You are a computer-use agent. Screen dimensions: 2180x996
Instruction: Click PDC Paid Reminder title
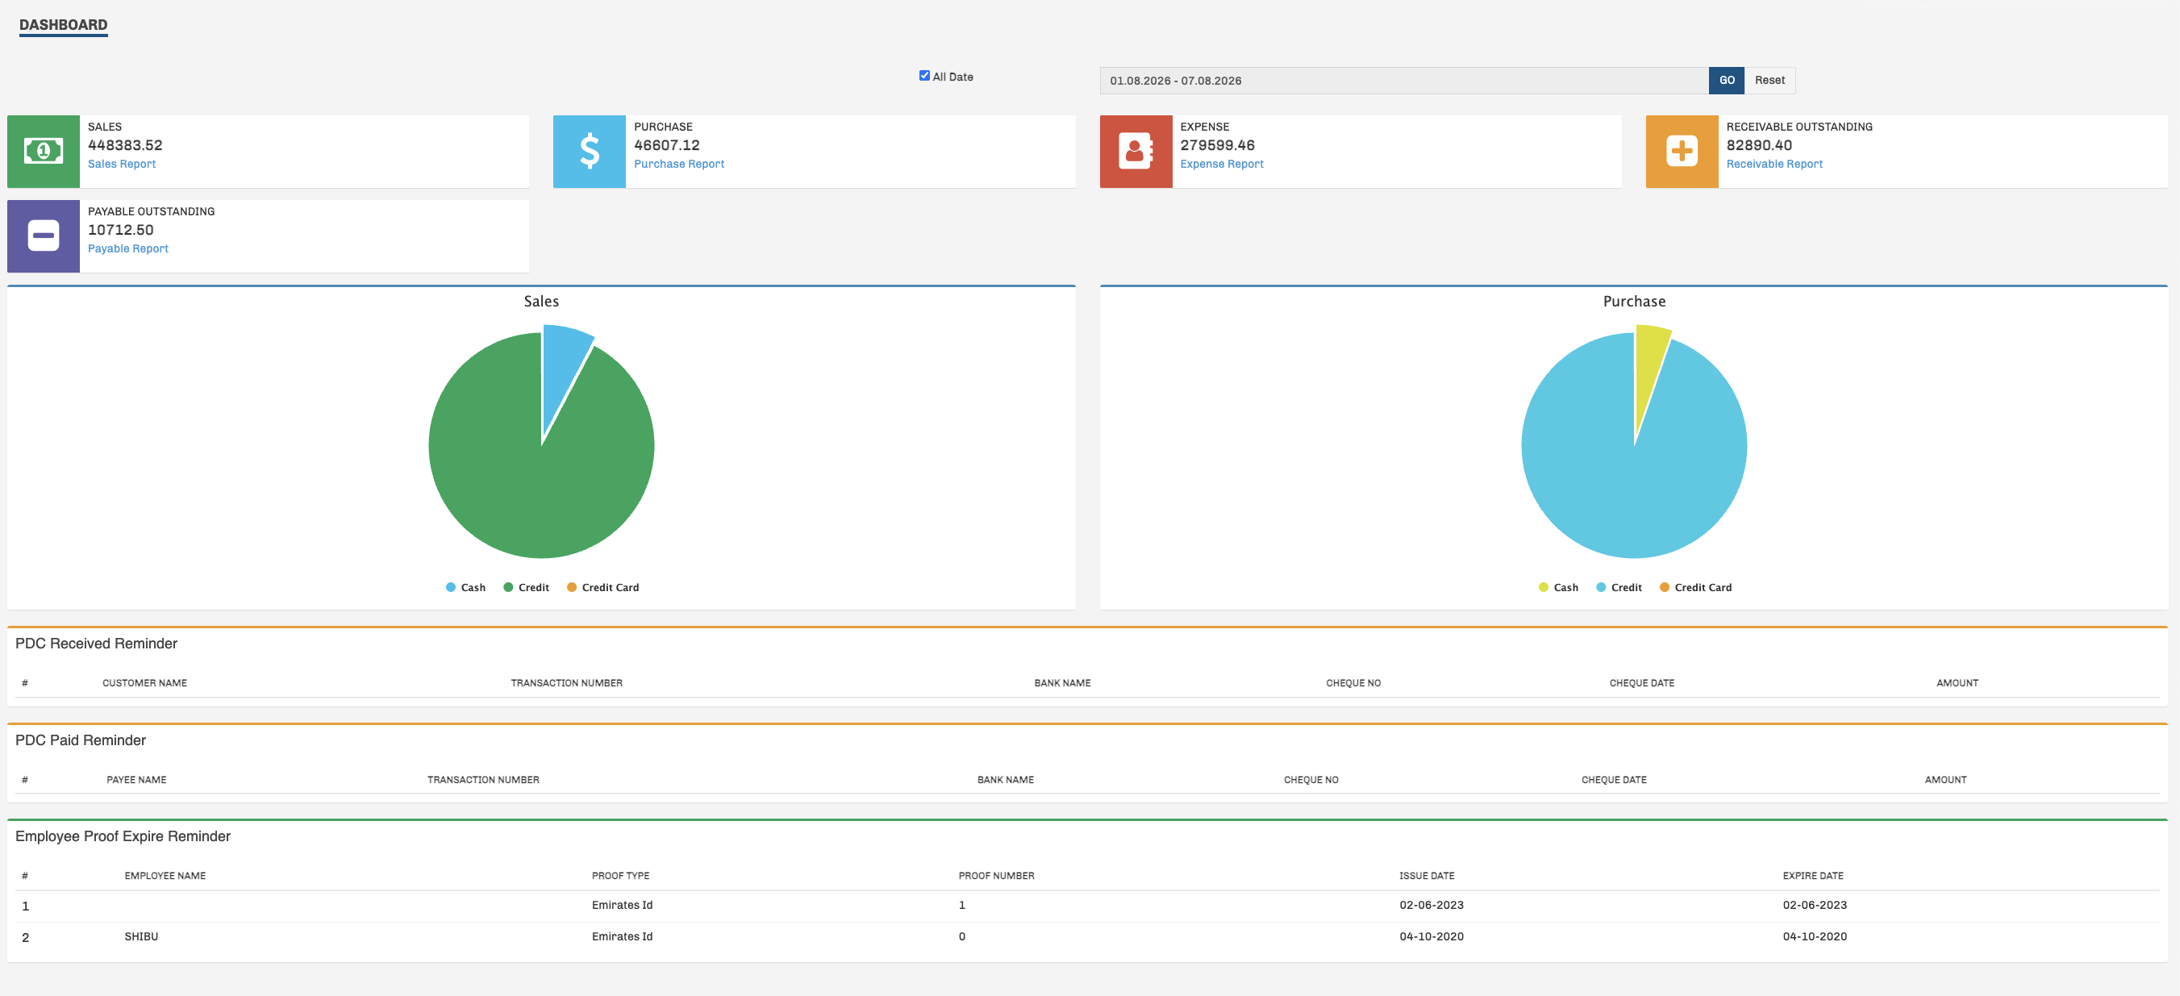tap(81, 740)
